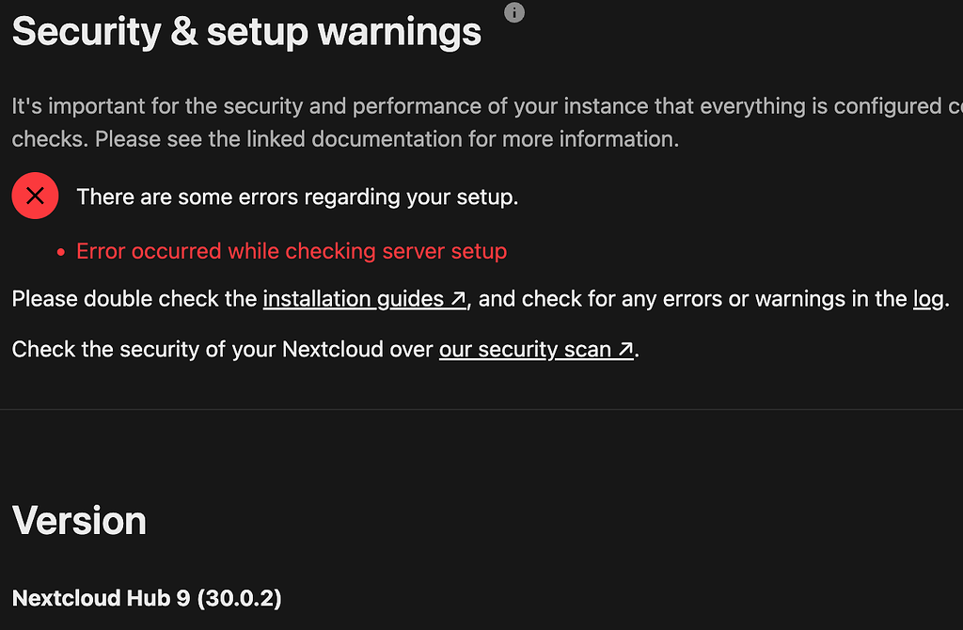Open the our security scan link
The image size is (963, 630).
(x=535, y=350)
